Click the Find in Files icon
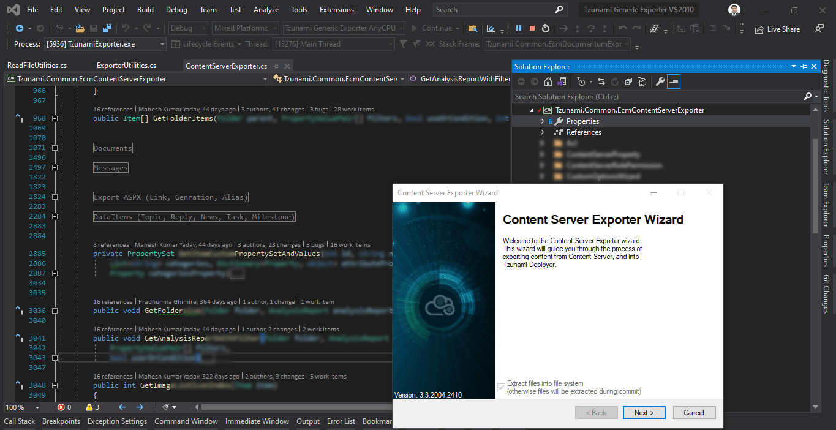 click(x=472, y=28)
